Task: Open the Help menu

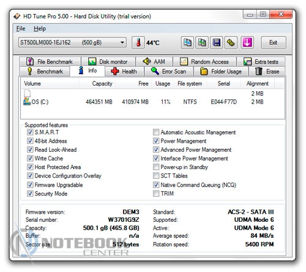Action: click(x=40, y=29)
